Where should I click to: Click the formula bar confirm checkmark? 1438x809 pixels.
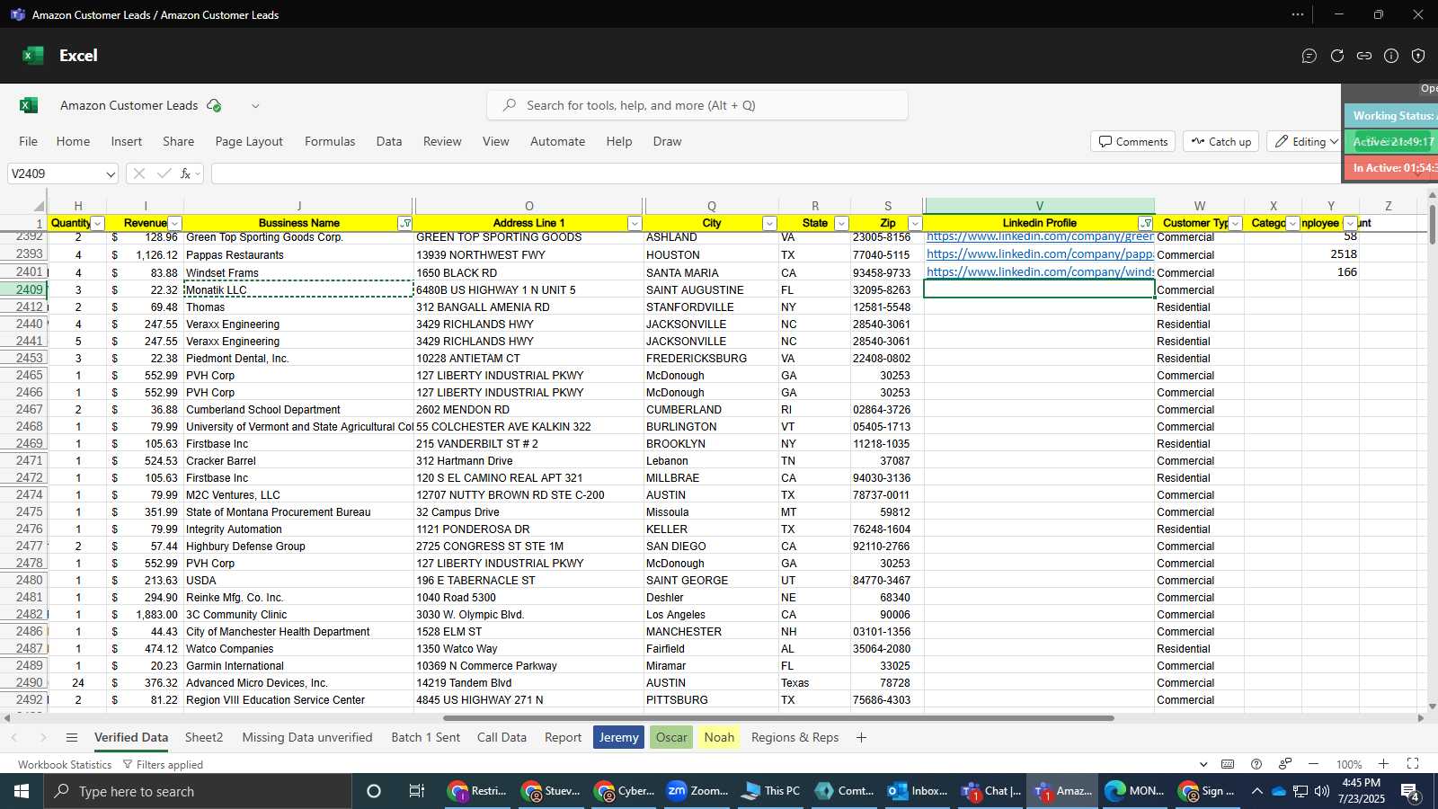point(164,173)
